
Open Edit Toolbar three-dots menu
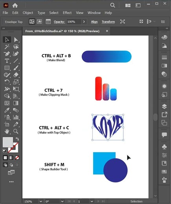tap(11, 182)
